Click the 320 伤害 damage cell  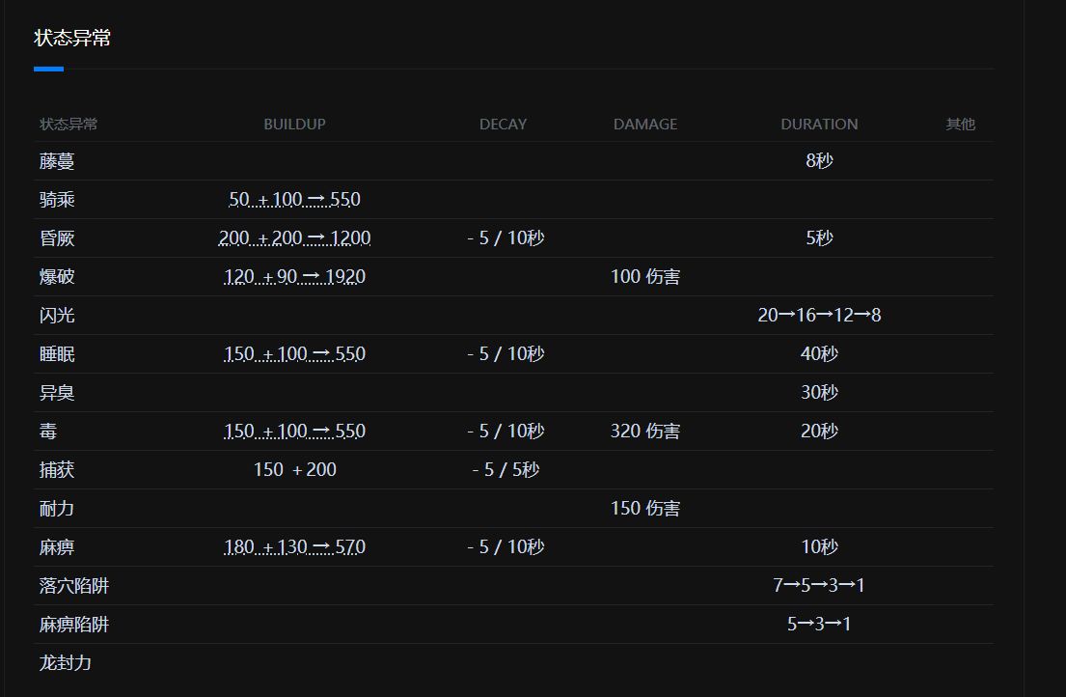(x=644, y=432)
